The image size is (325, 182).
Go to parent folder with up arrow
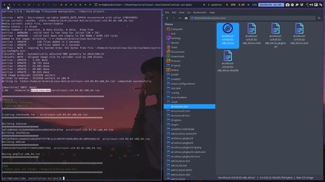[180, 18]
